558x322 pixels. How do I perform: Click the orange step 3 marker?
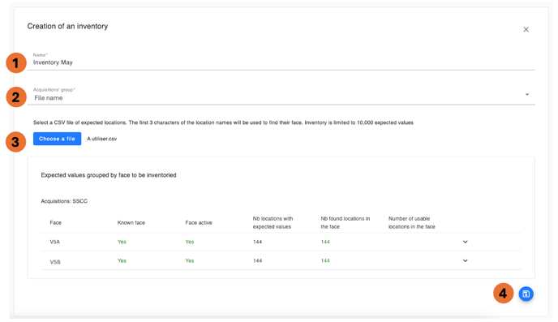15,142
